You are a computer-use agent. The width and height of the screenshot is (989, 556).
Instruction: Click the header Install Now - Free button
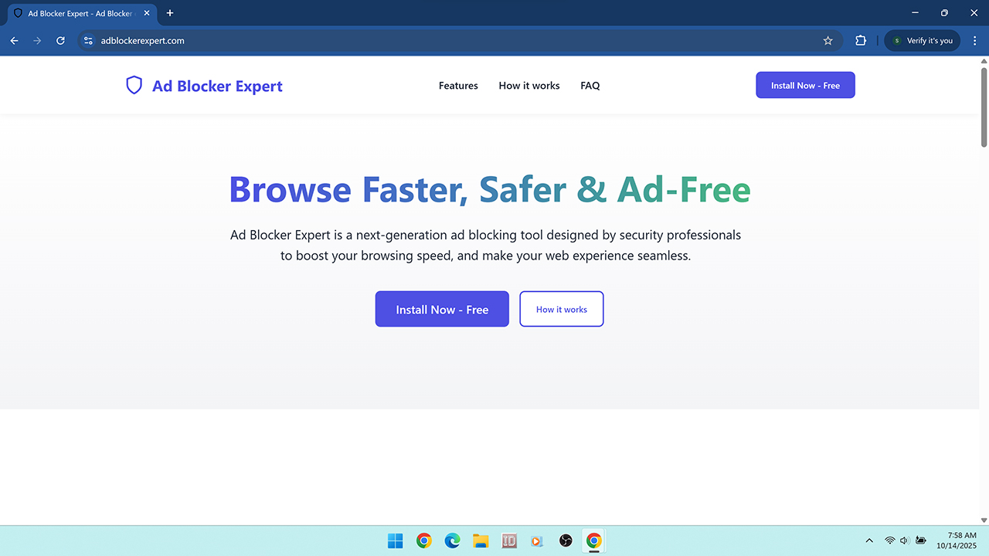[805, 85]
